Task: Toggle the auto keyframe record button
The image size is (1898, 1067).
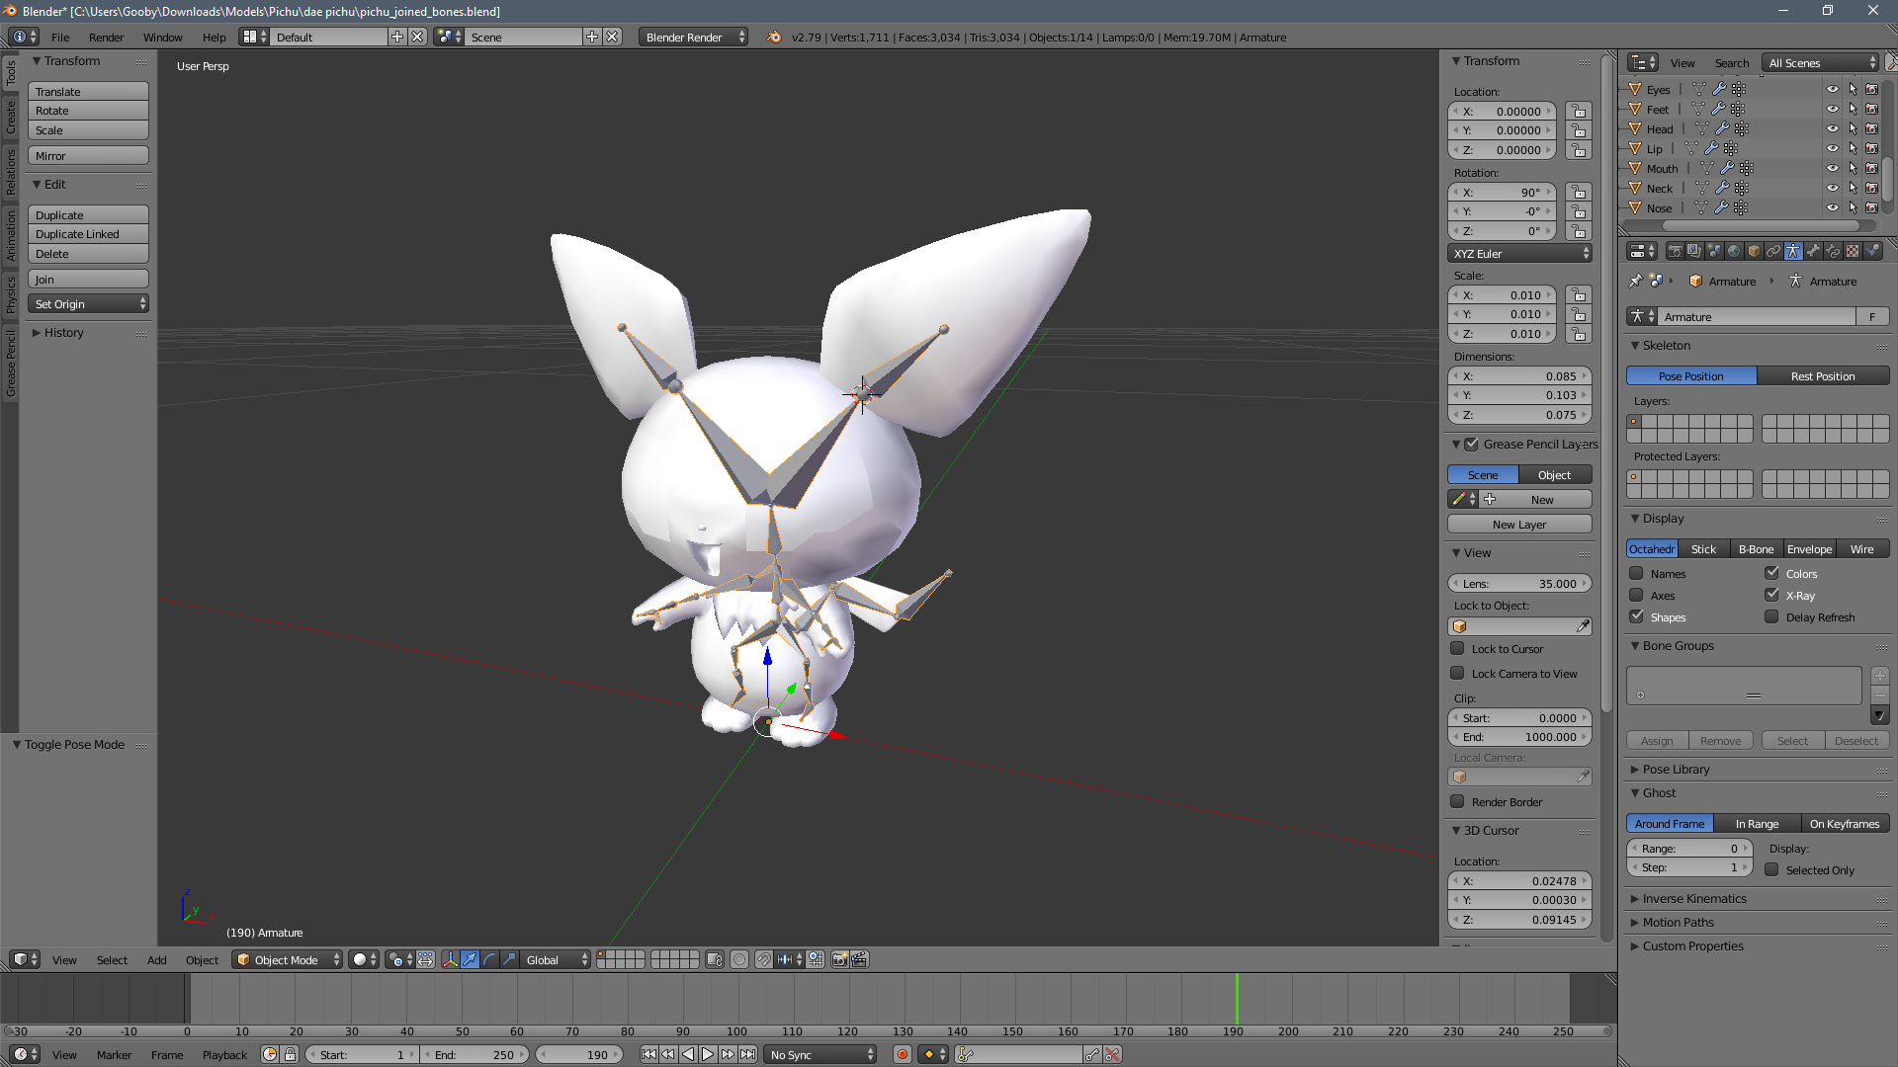Action: (x=902, y=1054)
